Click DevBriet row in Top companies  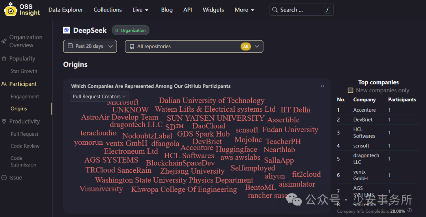[x=378, y=120]
